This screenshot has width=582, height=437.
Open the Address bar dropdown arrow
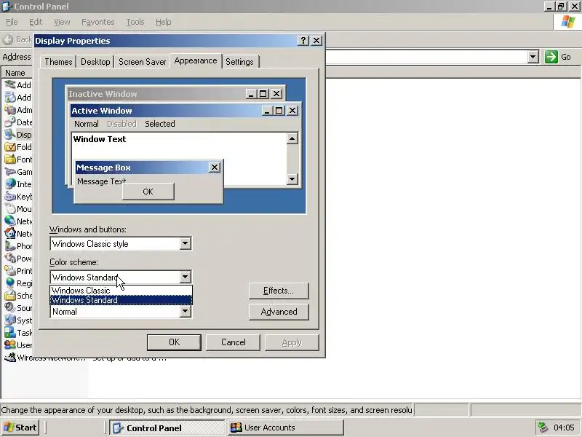tap(533, 57)
